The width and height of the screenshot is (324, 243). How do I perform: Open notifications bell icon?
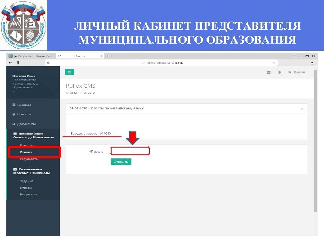click(x=279, y=72)
